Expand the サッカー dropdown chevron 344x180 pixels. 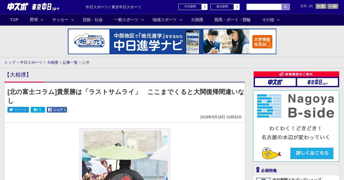[x=73, y=20]
